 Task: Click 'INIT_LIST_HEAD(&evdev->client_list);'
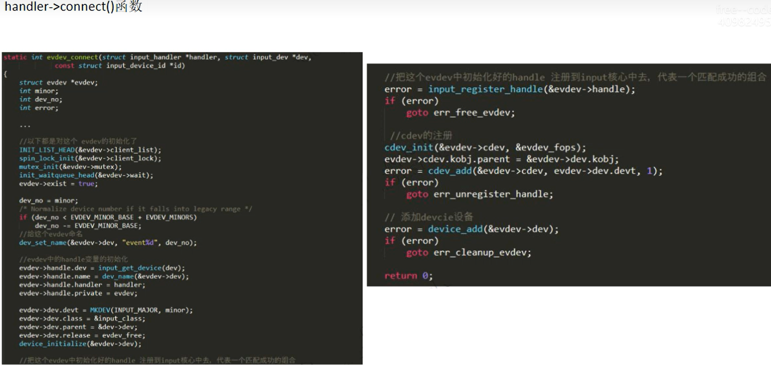[x=90, y=150]
